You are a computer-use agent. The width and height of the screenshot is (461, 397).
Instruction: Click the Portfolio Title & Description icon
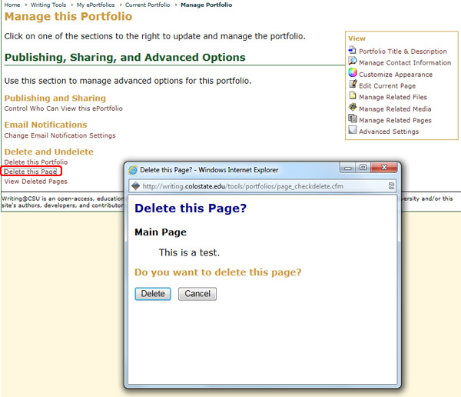[352, 50]
